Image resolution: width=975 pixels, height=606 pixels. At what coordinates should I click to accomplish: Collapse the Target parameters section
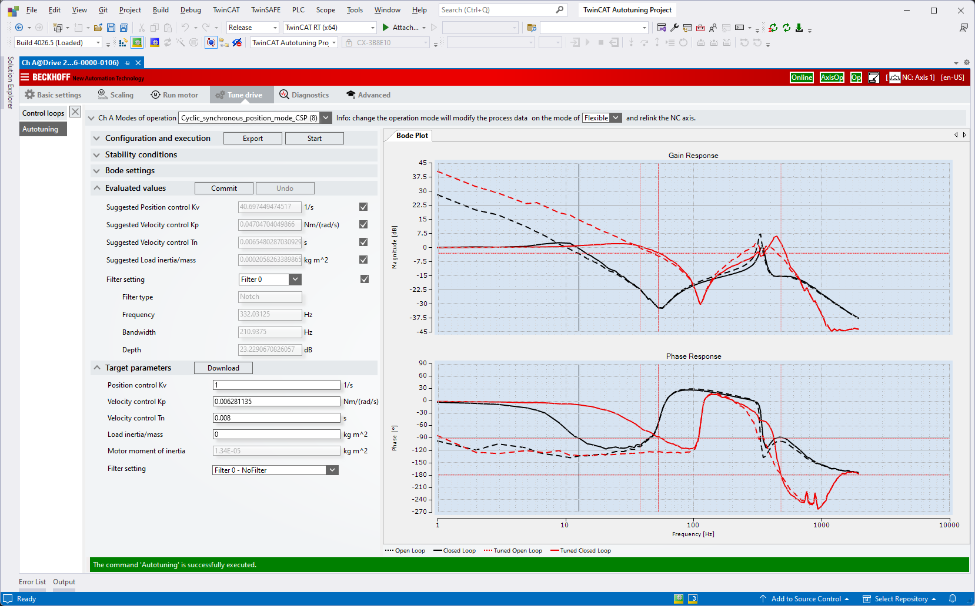[x=96, y=368]
